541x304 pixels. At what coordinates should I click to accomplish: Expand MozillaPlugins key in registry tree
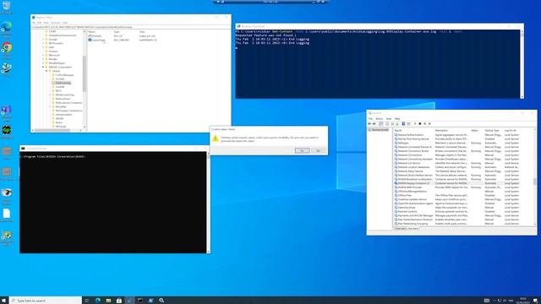tap(43, 63)
